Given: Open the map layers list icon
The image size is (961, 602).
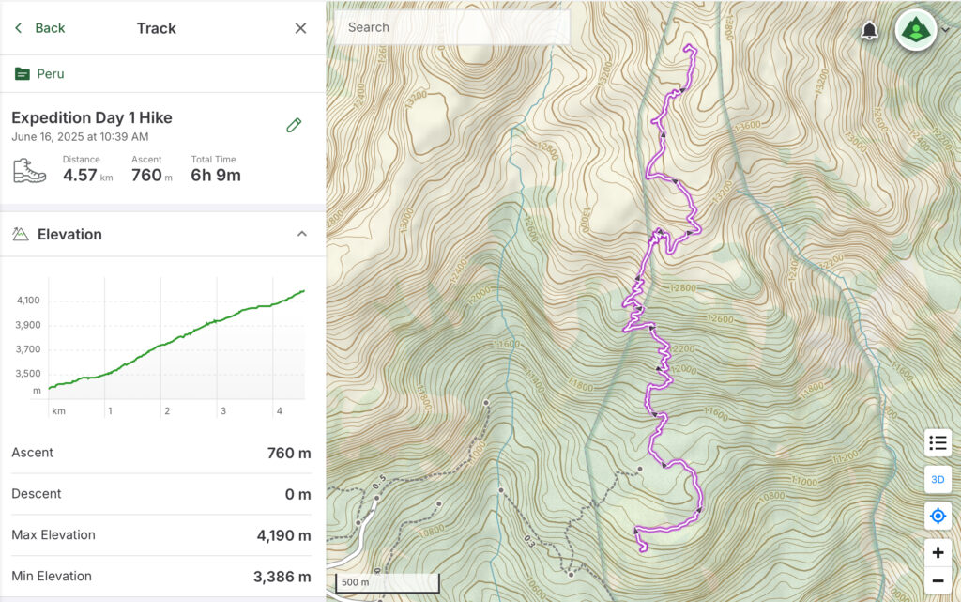Looking at the screenshot, I should pos(938,442).
